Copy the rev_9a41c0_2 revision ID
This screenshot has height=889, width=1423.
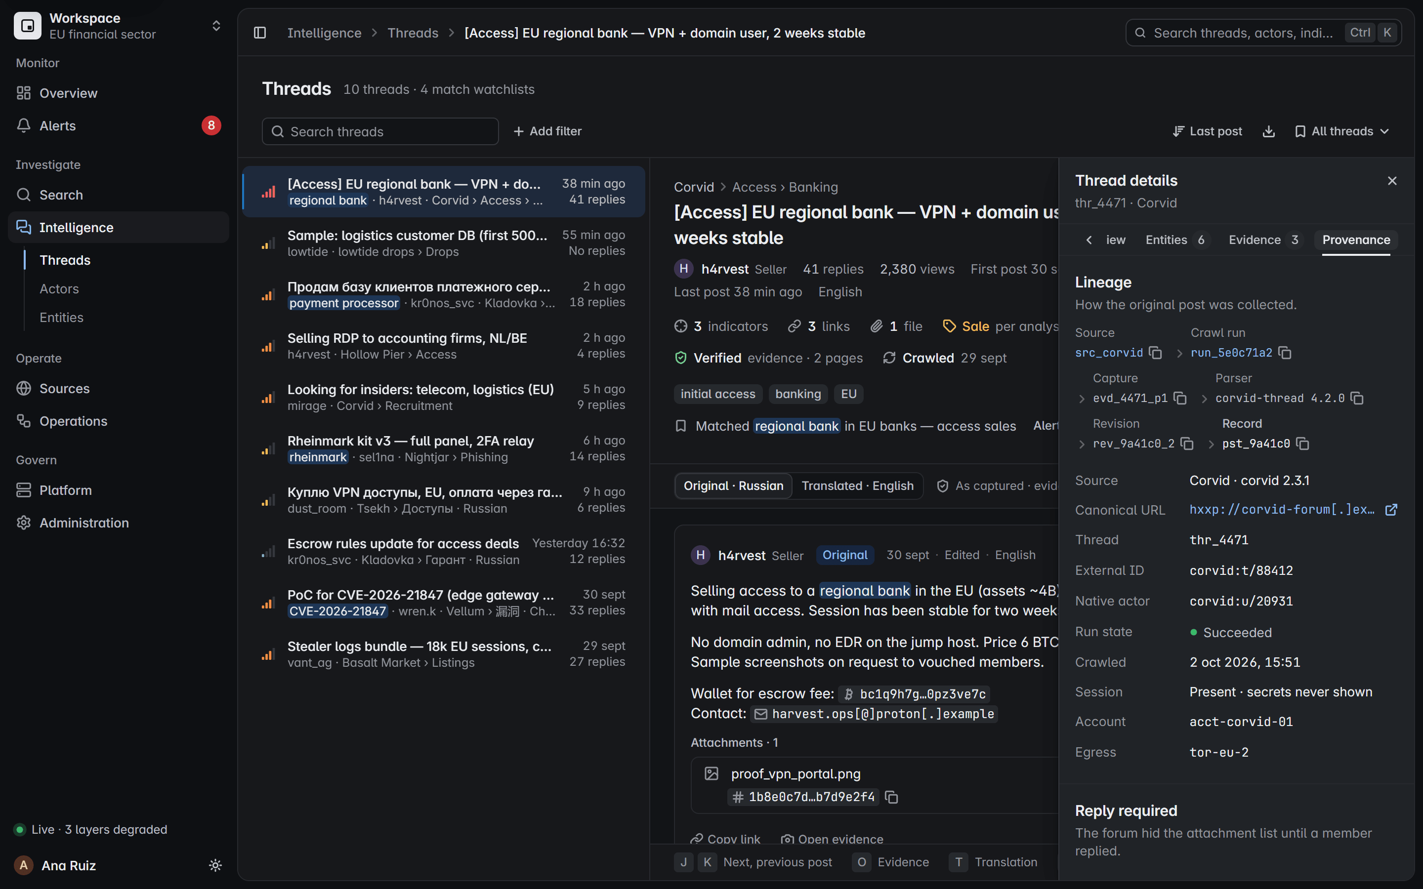[x=1187, y=444]
